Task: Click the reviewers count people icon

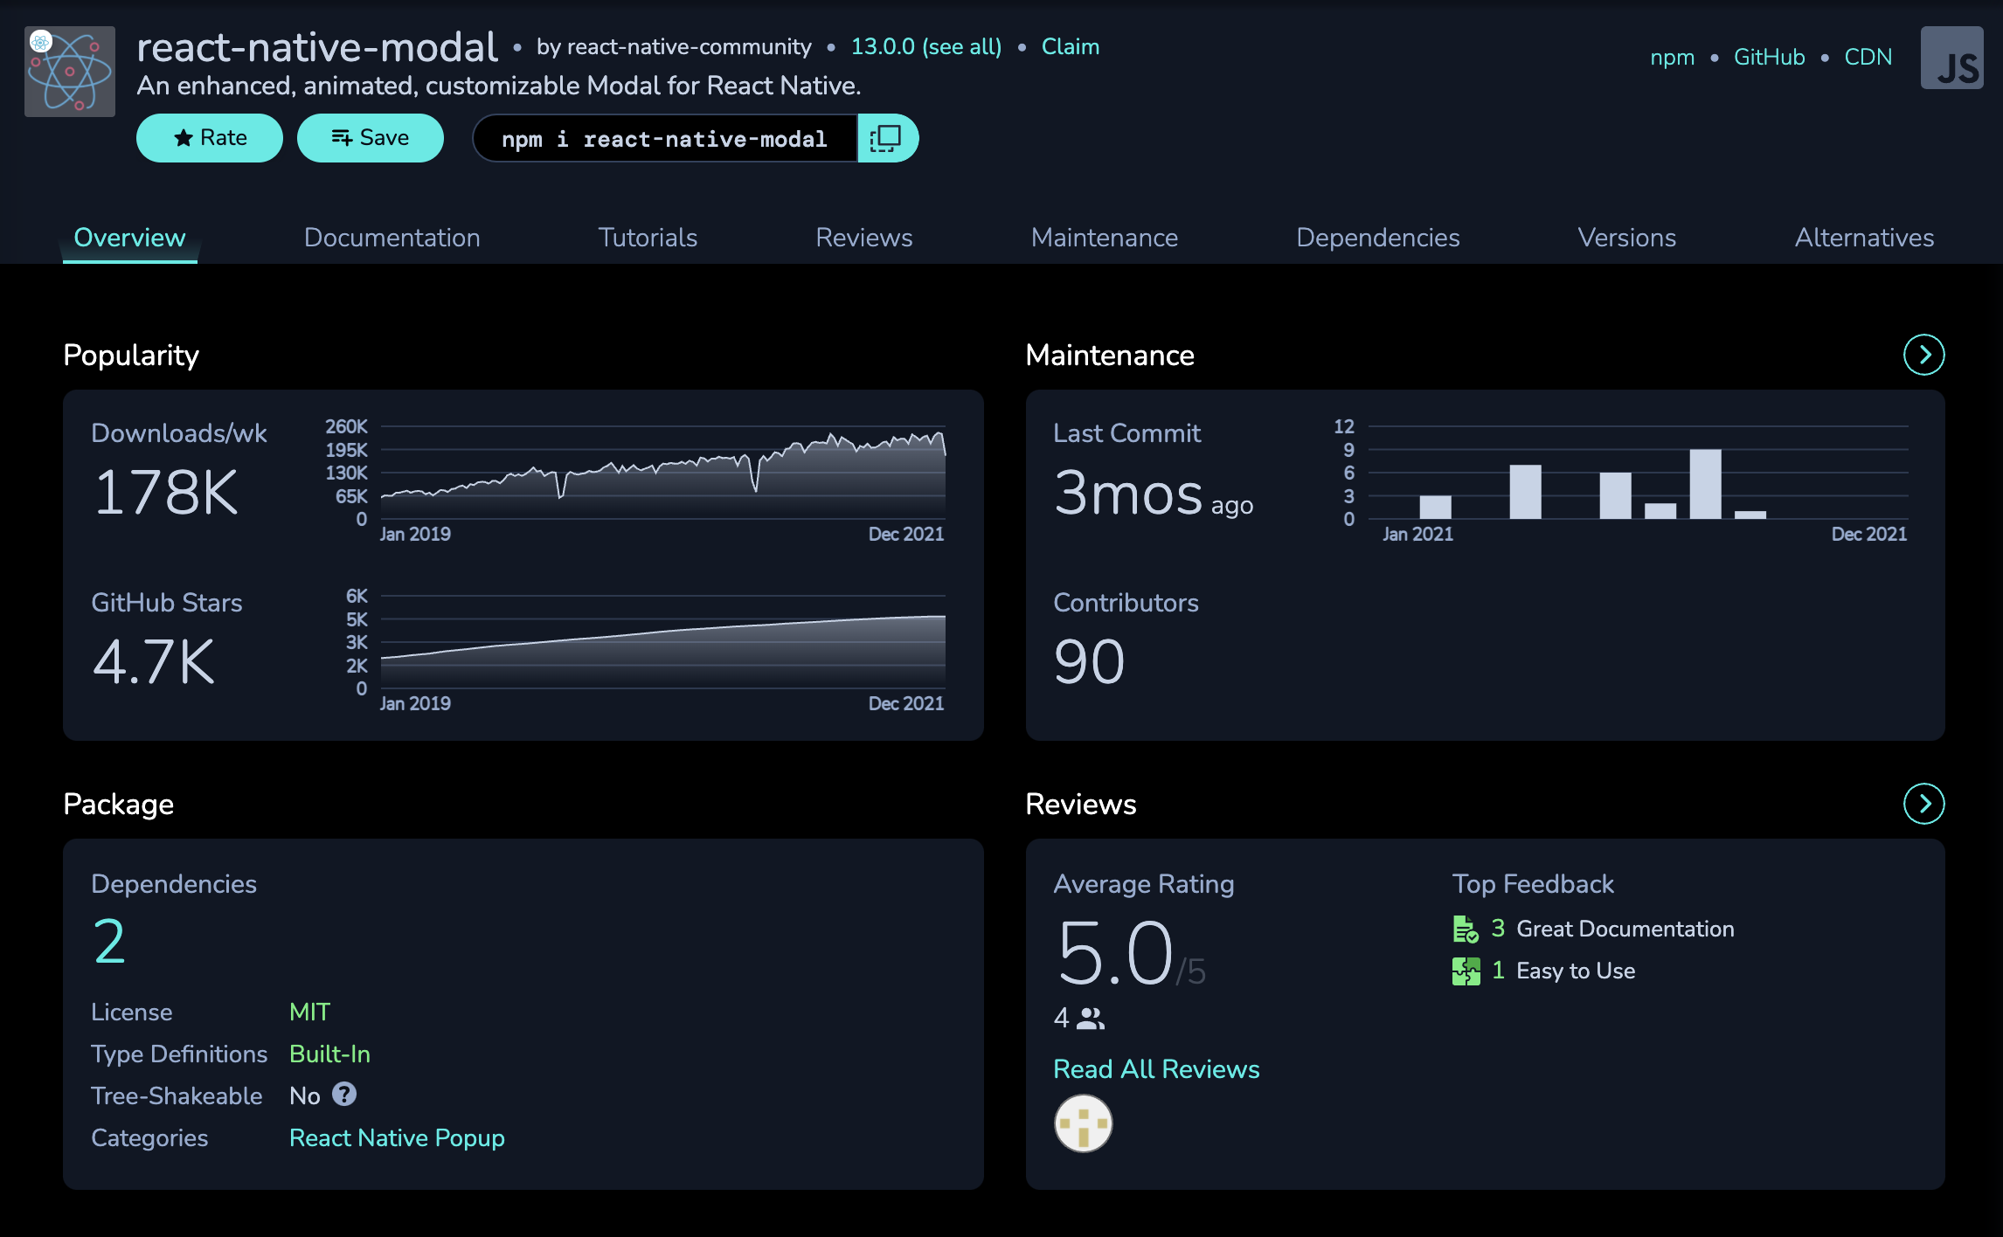Action: [1091, 1018]
